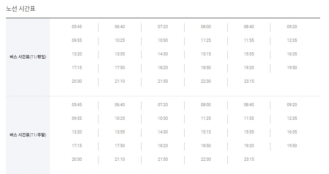Viewport: 329px width, 174px height.
Task: Select the 11:55 weekend time cell
Action: [x=249, y=118]
